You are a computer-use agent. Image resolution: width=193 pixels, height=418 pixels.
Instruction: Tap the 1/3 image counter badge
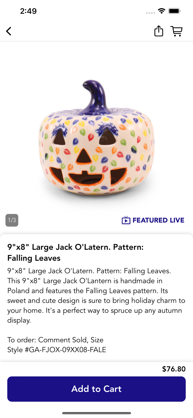point(12,220)
